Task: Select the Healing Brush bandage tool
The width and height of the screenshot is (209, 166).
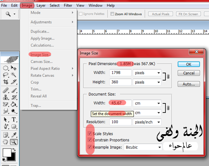Action: point(6,90)
